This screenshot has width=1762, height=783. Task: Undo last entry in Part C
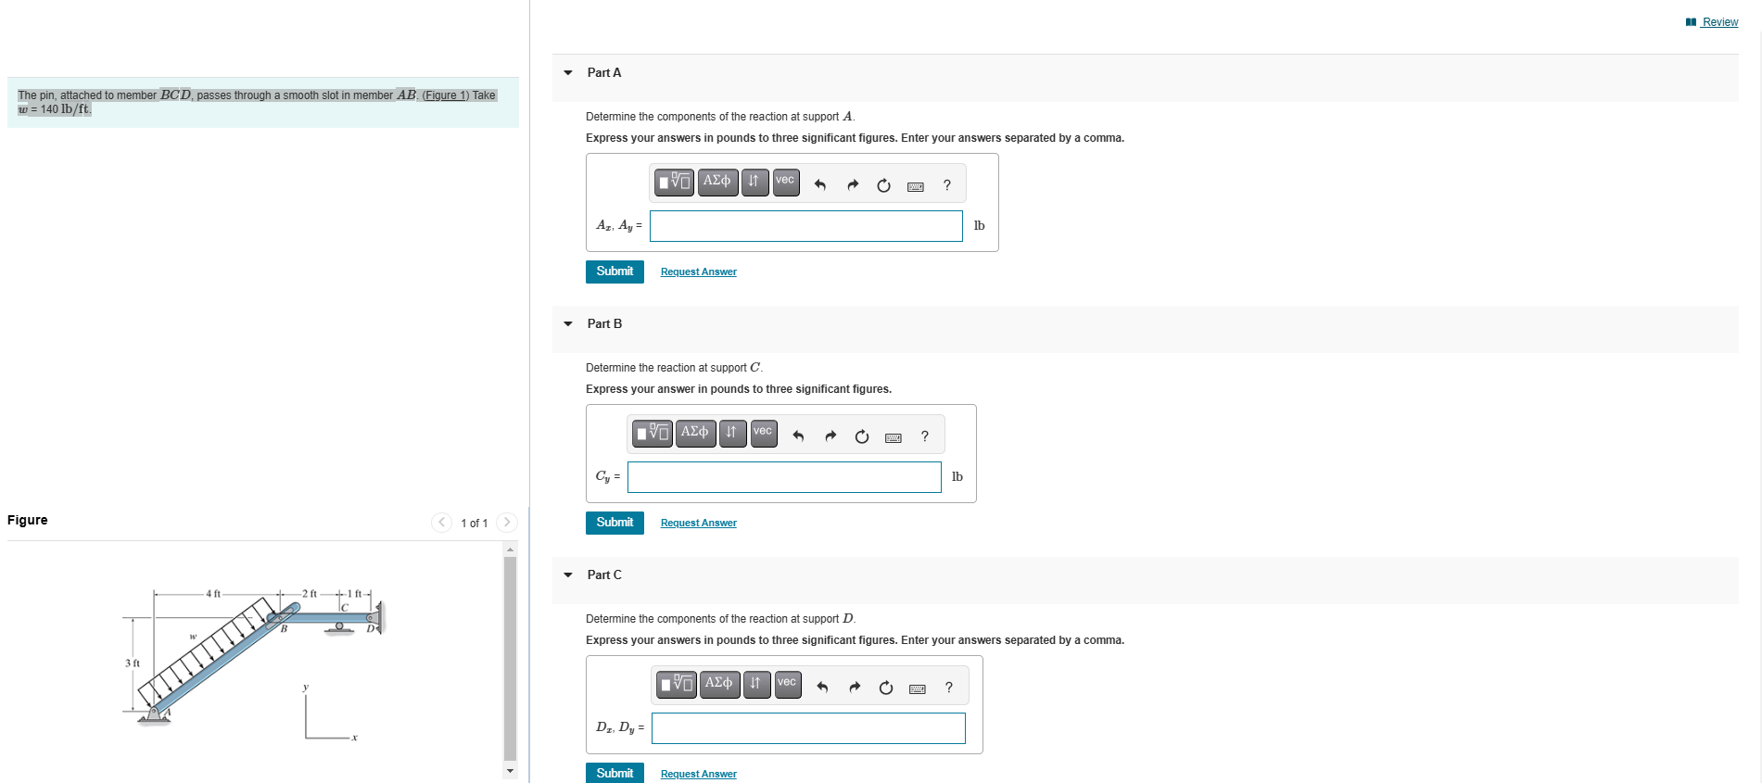click(x=822, y=688)
